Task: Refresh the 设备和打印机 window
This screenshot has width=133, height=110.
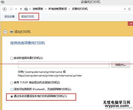Action: click(x=129, y=9)
